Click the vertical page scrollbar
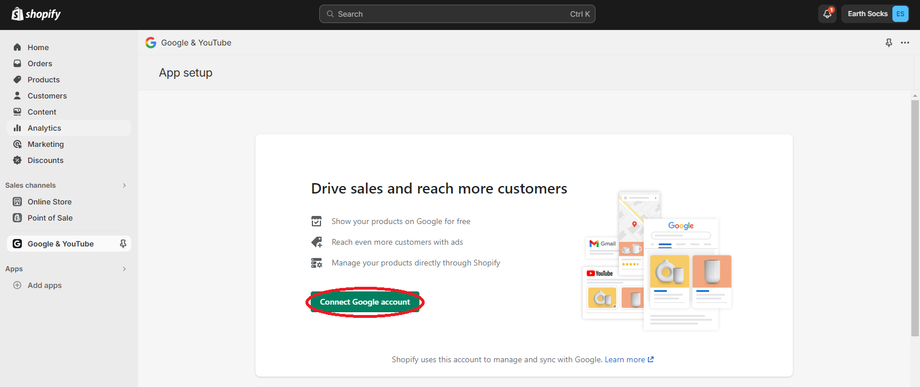 tap(915, 218)
